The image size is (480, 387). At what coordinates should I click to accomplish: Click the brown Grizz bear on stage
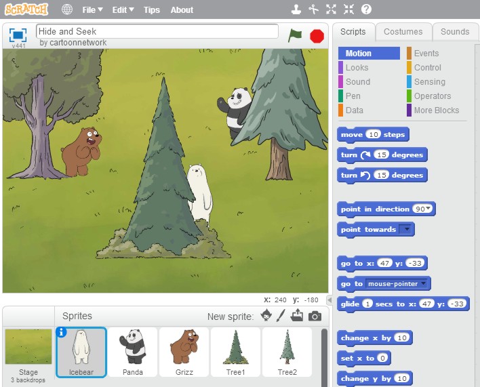point(81,152)
